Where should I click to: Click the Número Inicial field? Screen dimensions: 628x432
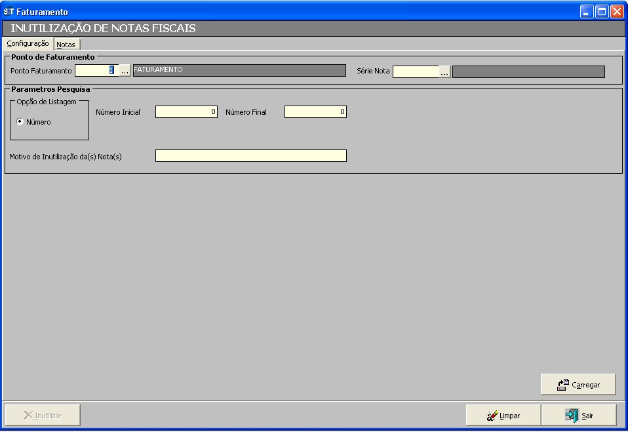pyautogui.click(x=186, y=112)
